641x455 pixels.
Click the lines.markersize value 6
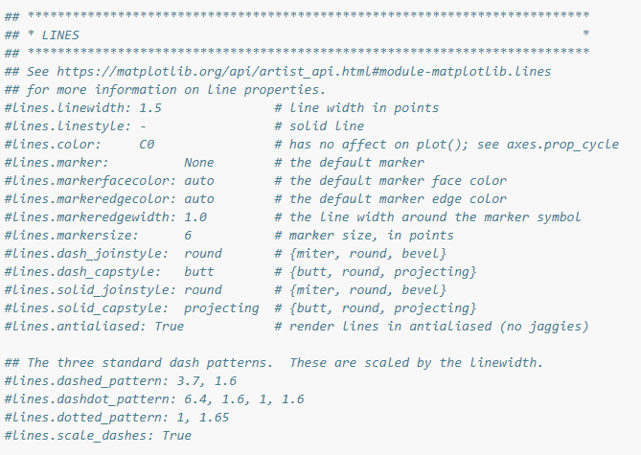pos(188,236)
